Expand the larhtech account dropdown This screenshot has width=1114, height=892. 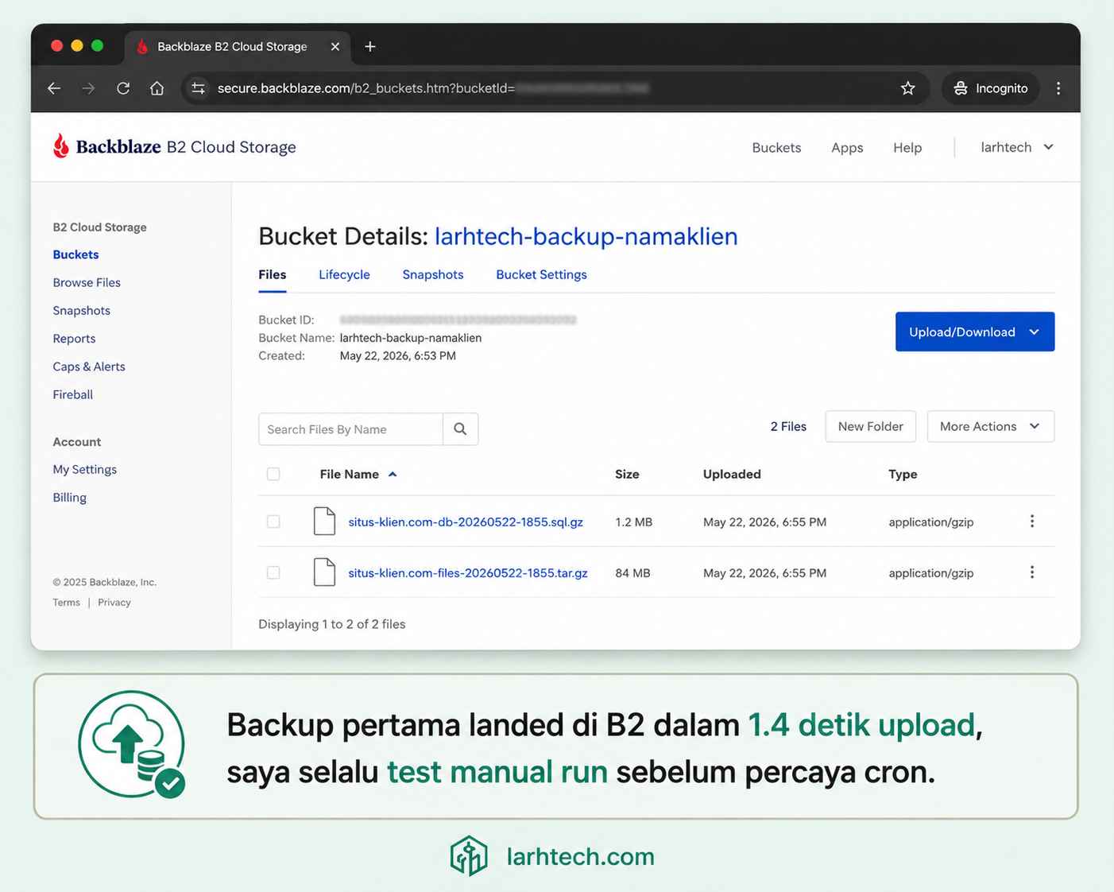1017,147
